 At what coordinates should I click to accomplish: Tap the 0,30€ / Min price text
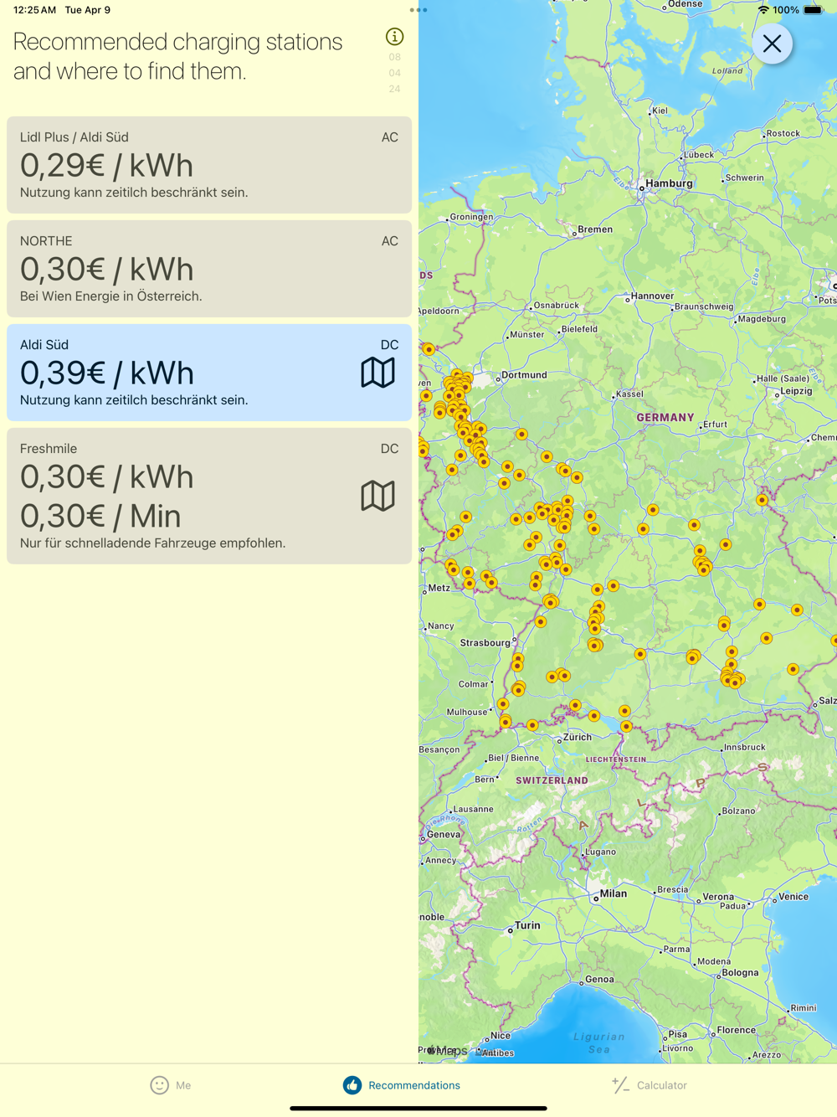coord(100,516)
